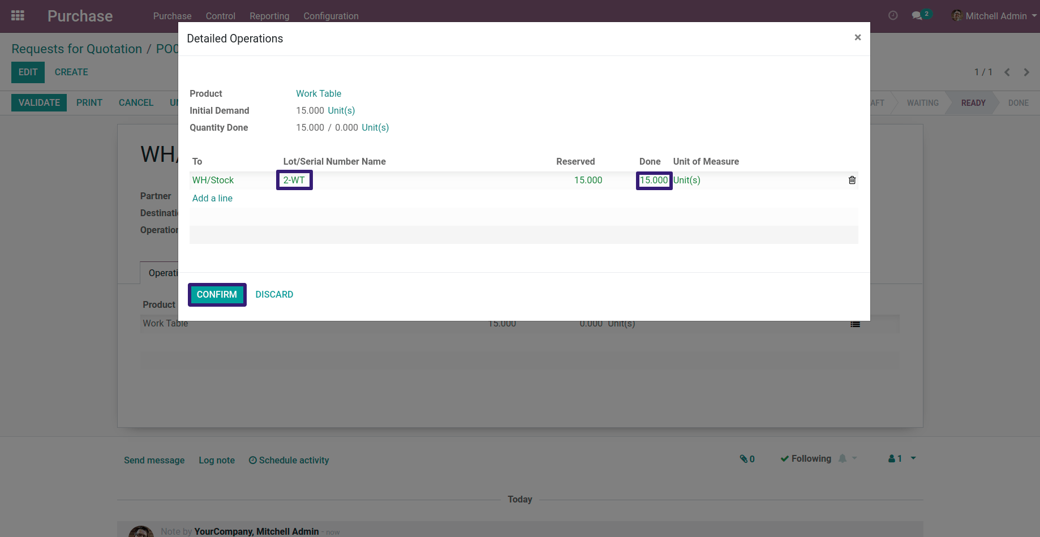Click the Purchase app title
Screen dimensions: 1040x537
pos(80,16)
